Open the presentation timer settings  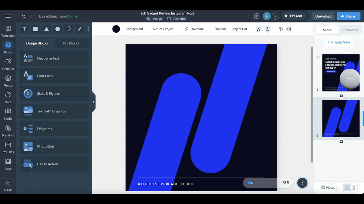point(268,29)
